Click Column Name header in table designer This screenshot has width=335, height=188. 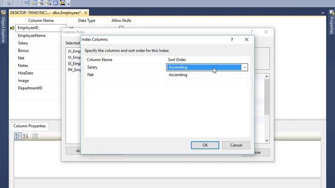coord(41,21)
